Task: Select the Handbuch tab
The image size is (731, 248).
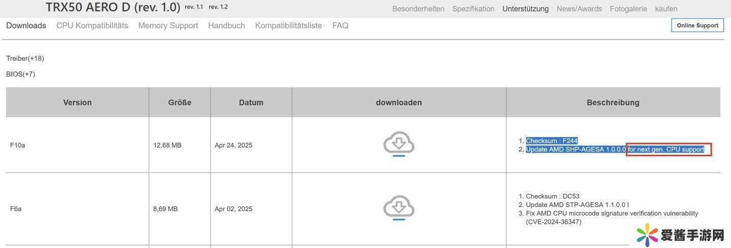Action: [226, 25]
